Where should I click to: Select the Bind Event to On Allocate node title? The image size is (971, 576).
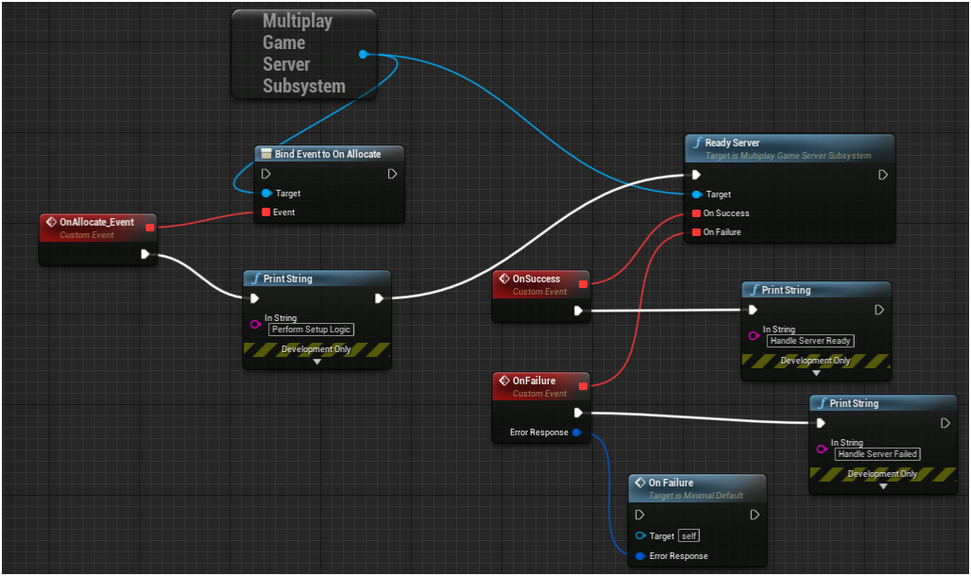[328, 153]
